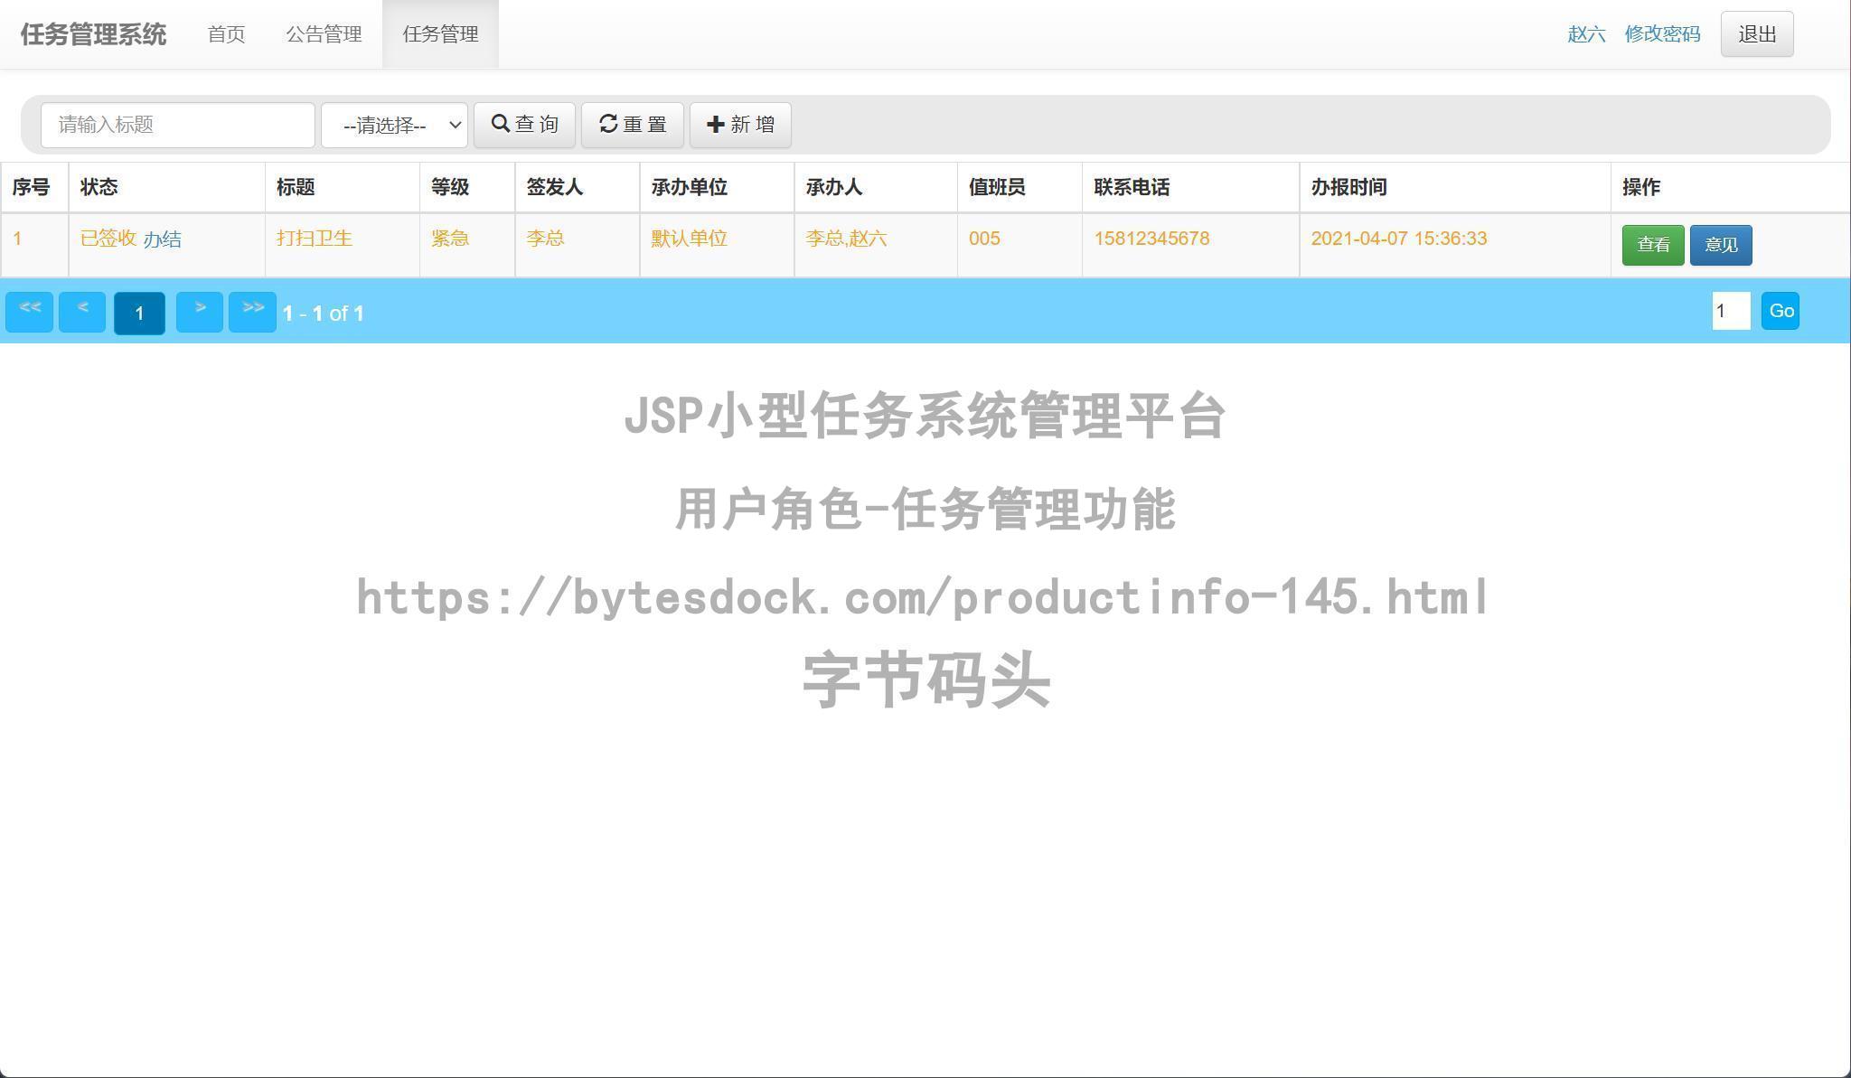Go to the first page using << arrow
The image size is (1851, 1078).
click(29, 311)
